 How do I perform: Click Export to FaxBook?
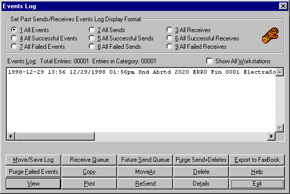click(x=257, y=160)
